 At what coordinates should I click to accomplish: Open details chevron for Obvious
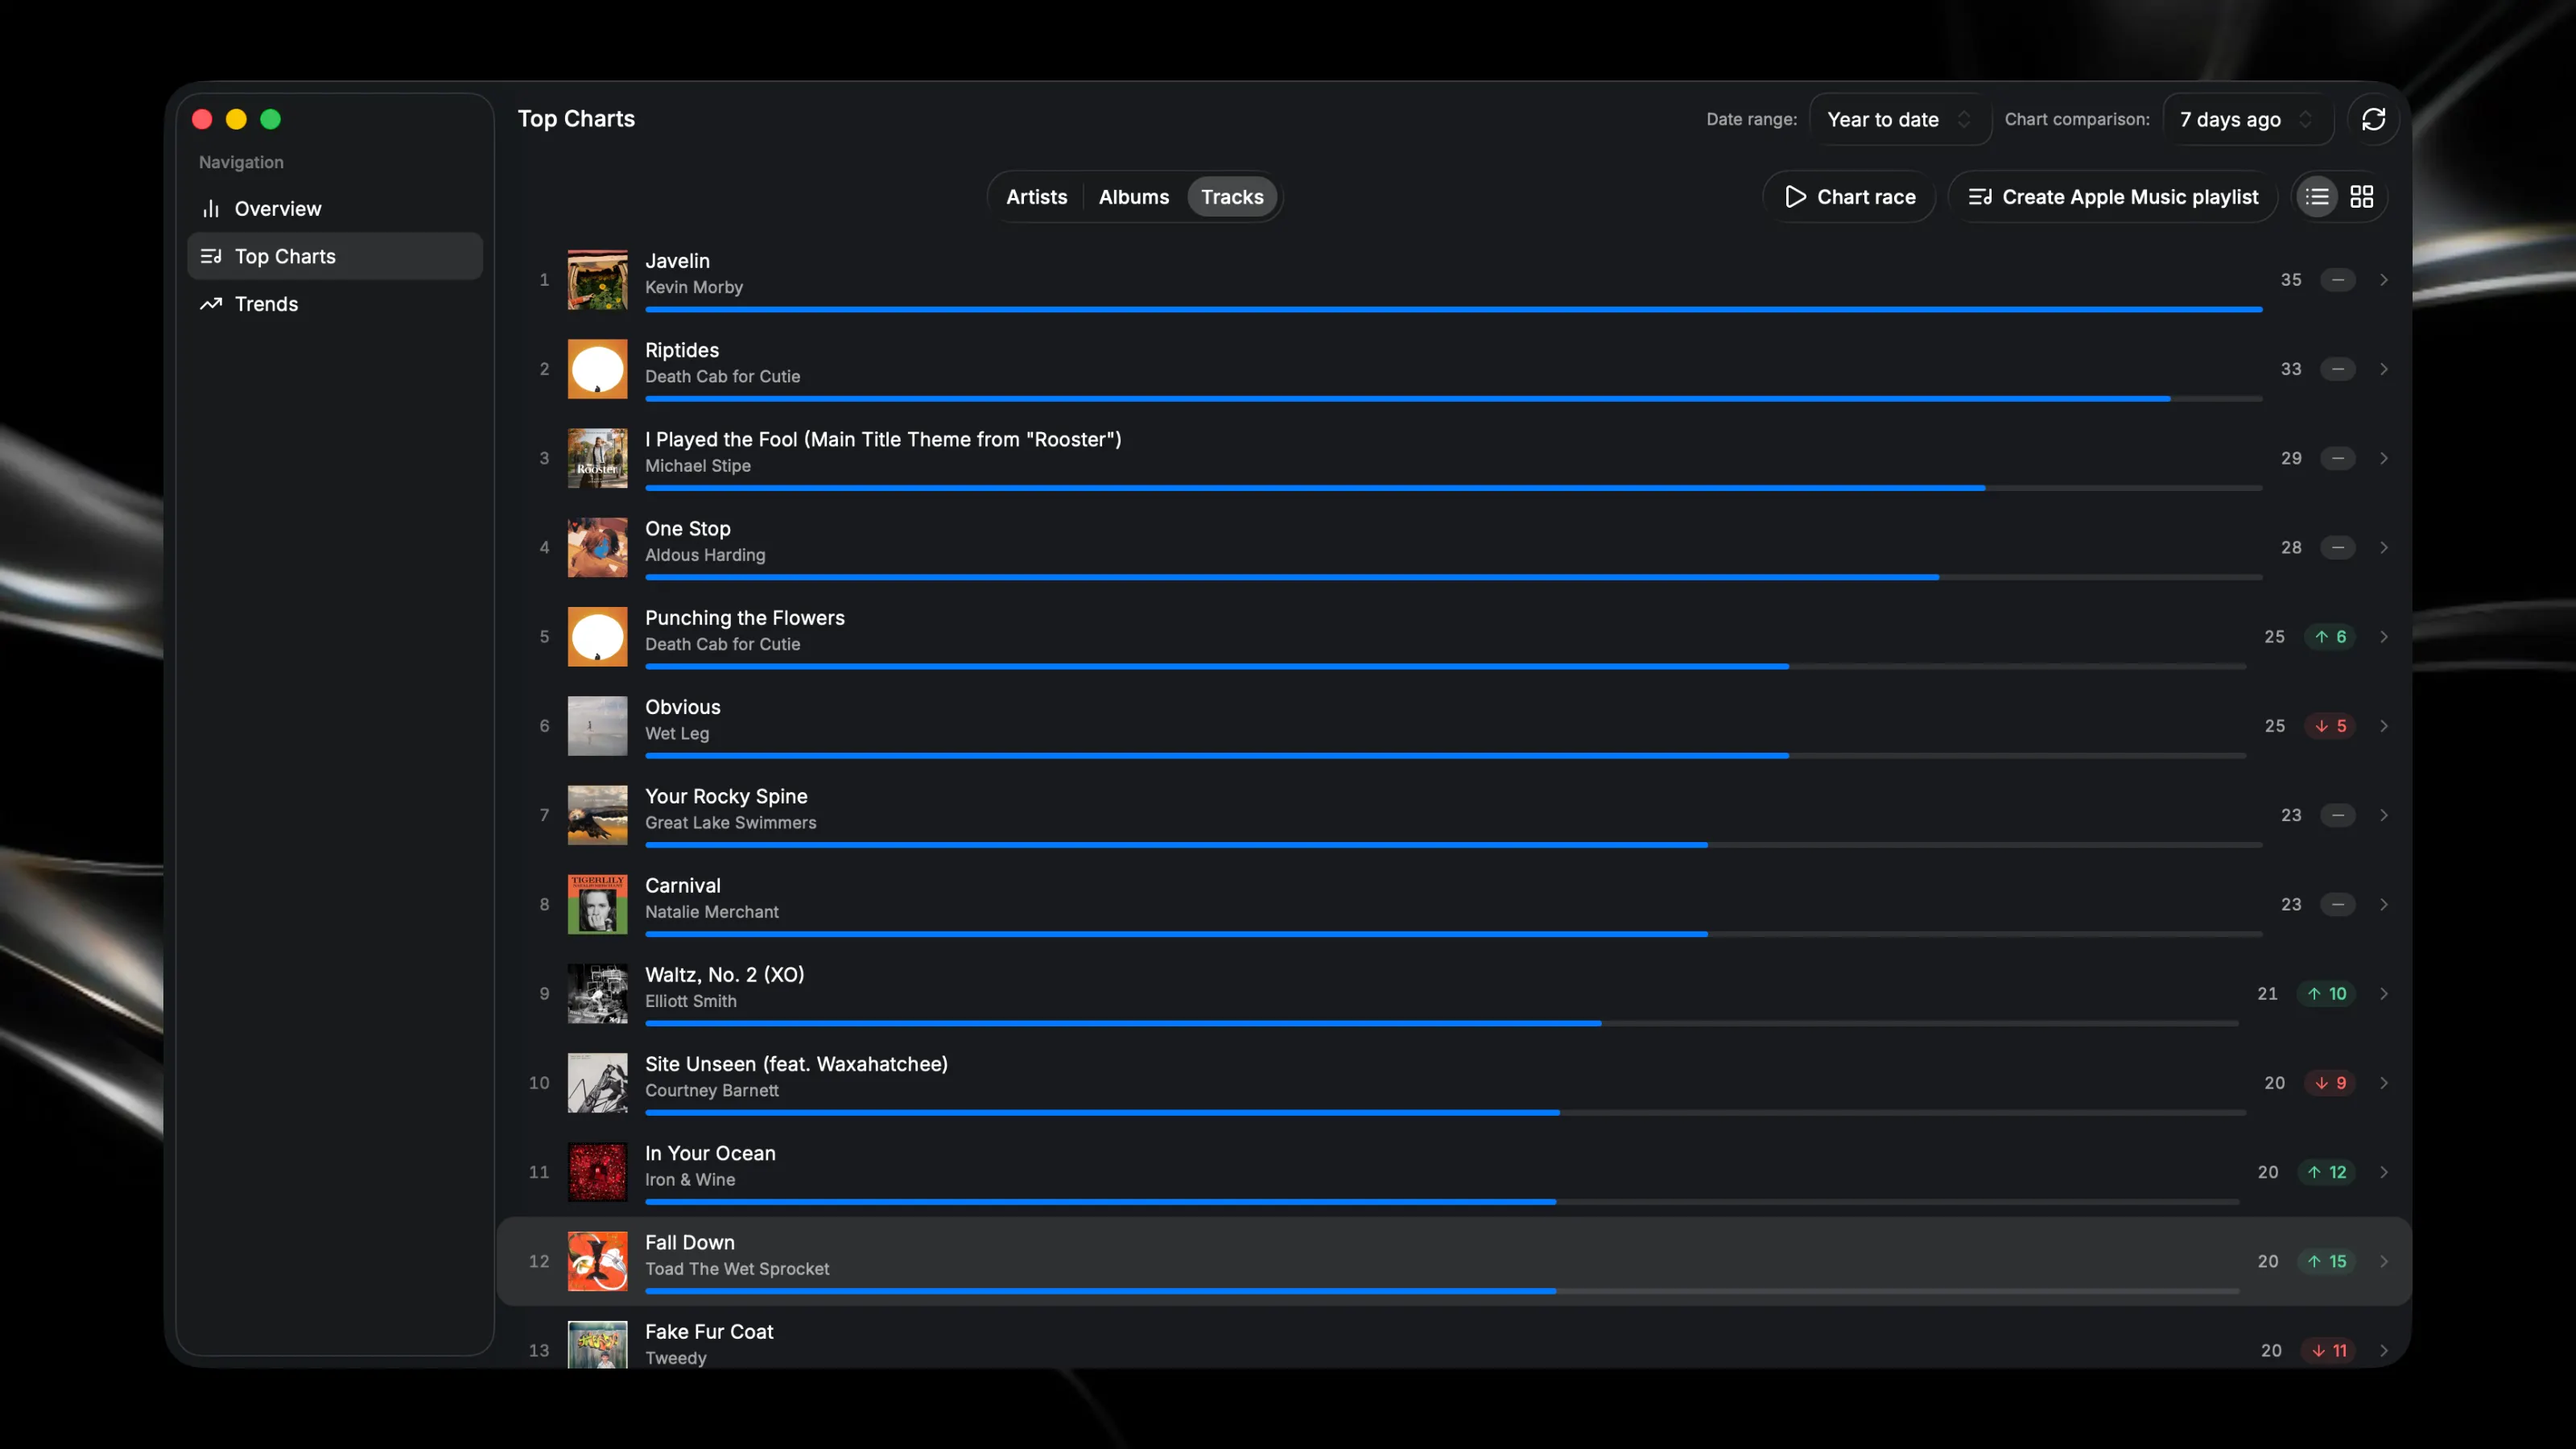pyautogui.click(x=2384, y=726)
